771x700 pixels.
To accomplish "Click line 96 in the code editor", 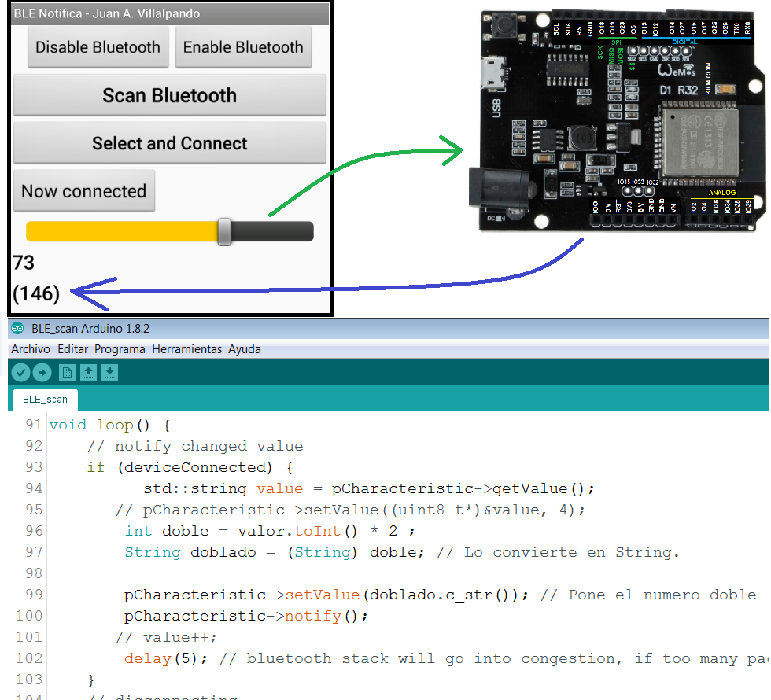I will coord(236,531).
